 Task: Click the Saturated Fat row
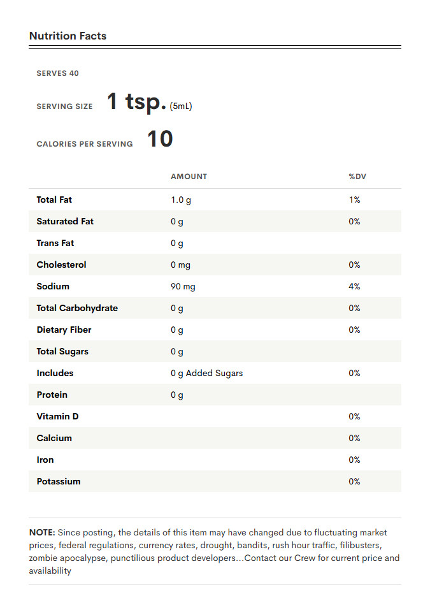point(215,221)
